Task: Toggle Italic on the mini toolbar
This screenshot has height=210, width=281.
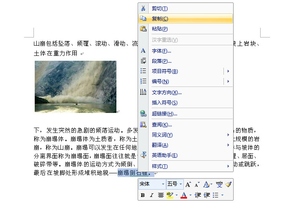Action: point(152,195)
